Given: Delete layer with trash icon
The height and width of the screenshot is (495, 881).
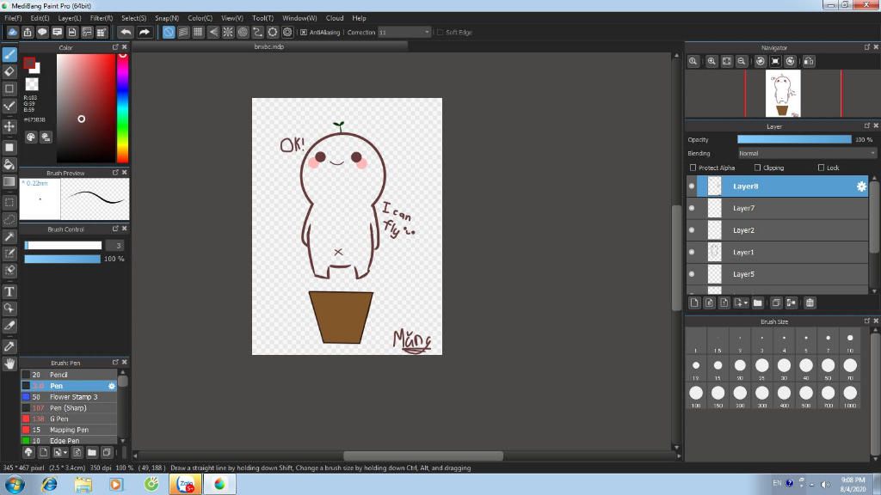Looking at the screenshot, I should (x=810, y=303).
